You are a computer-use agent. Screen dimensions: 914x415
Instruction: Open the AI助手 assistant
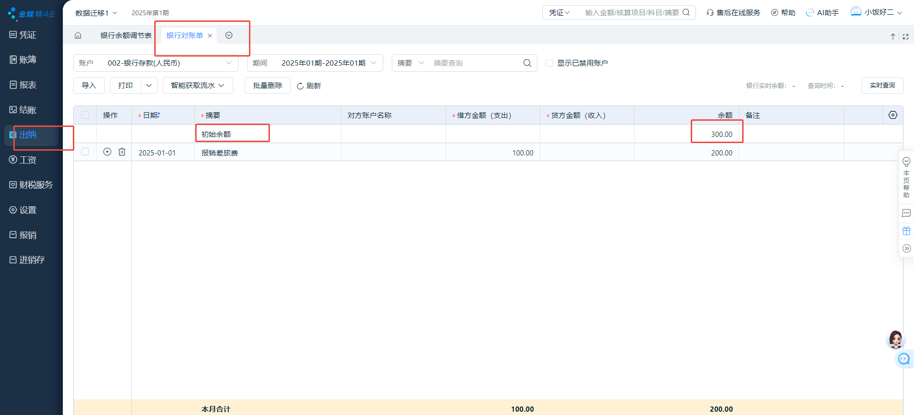pos(822,13)
